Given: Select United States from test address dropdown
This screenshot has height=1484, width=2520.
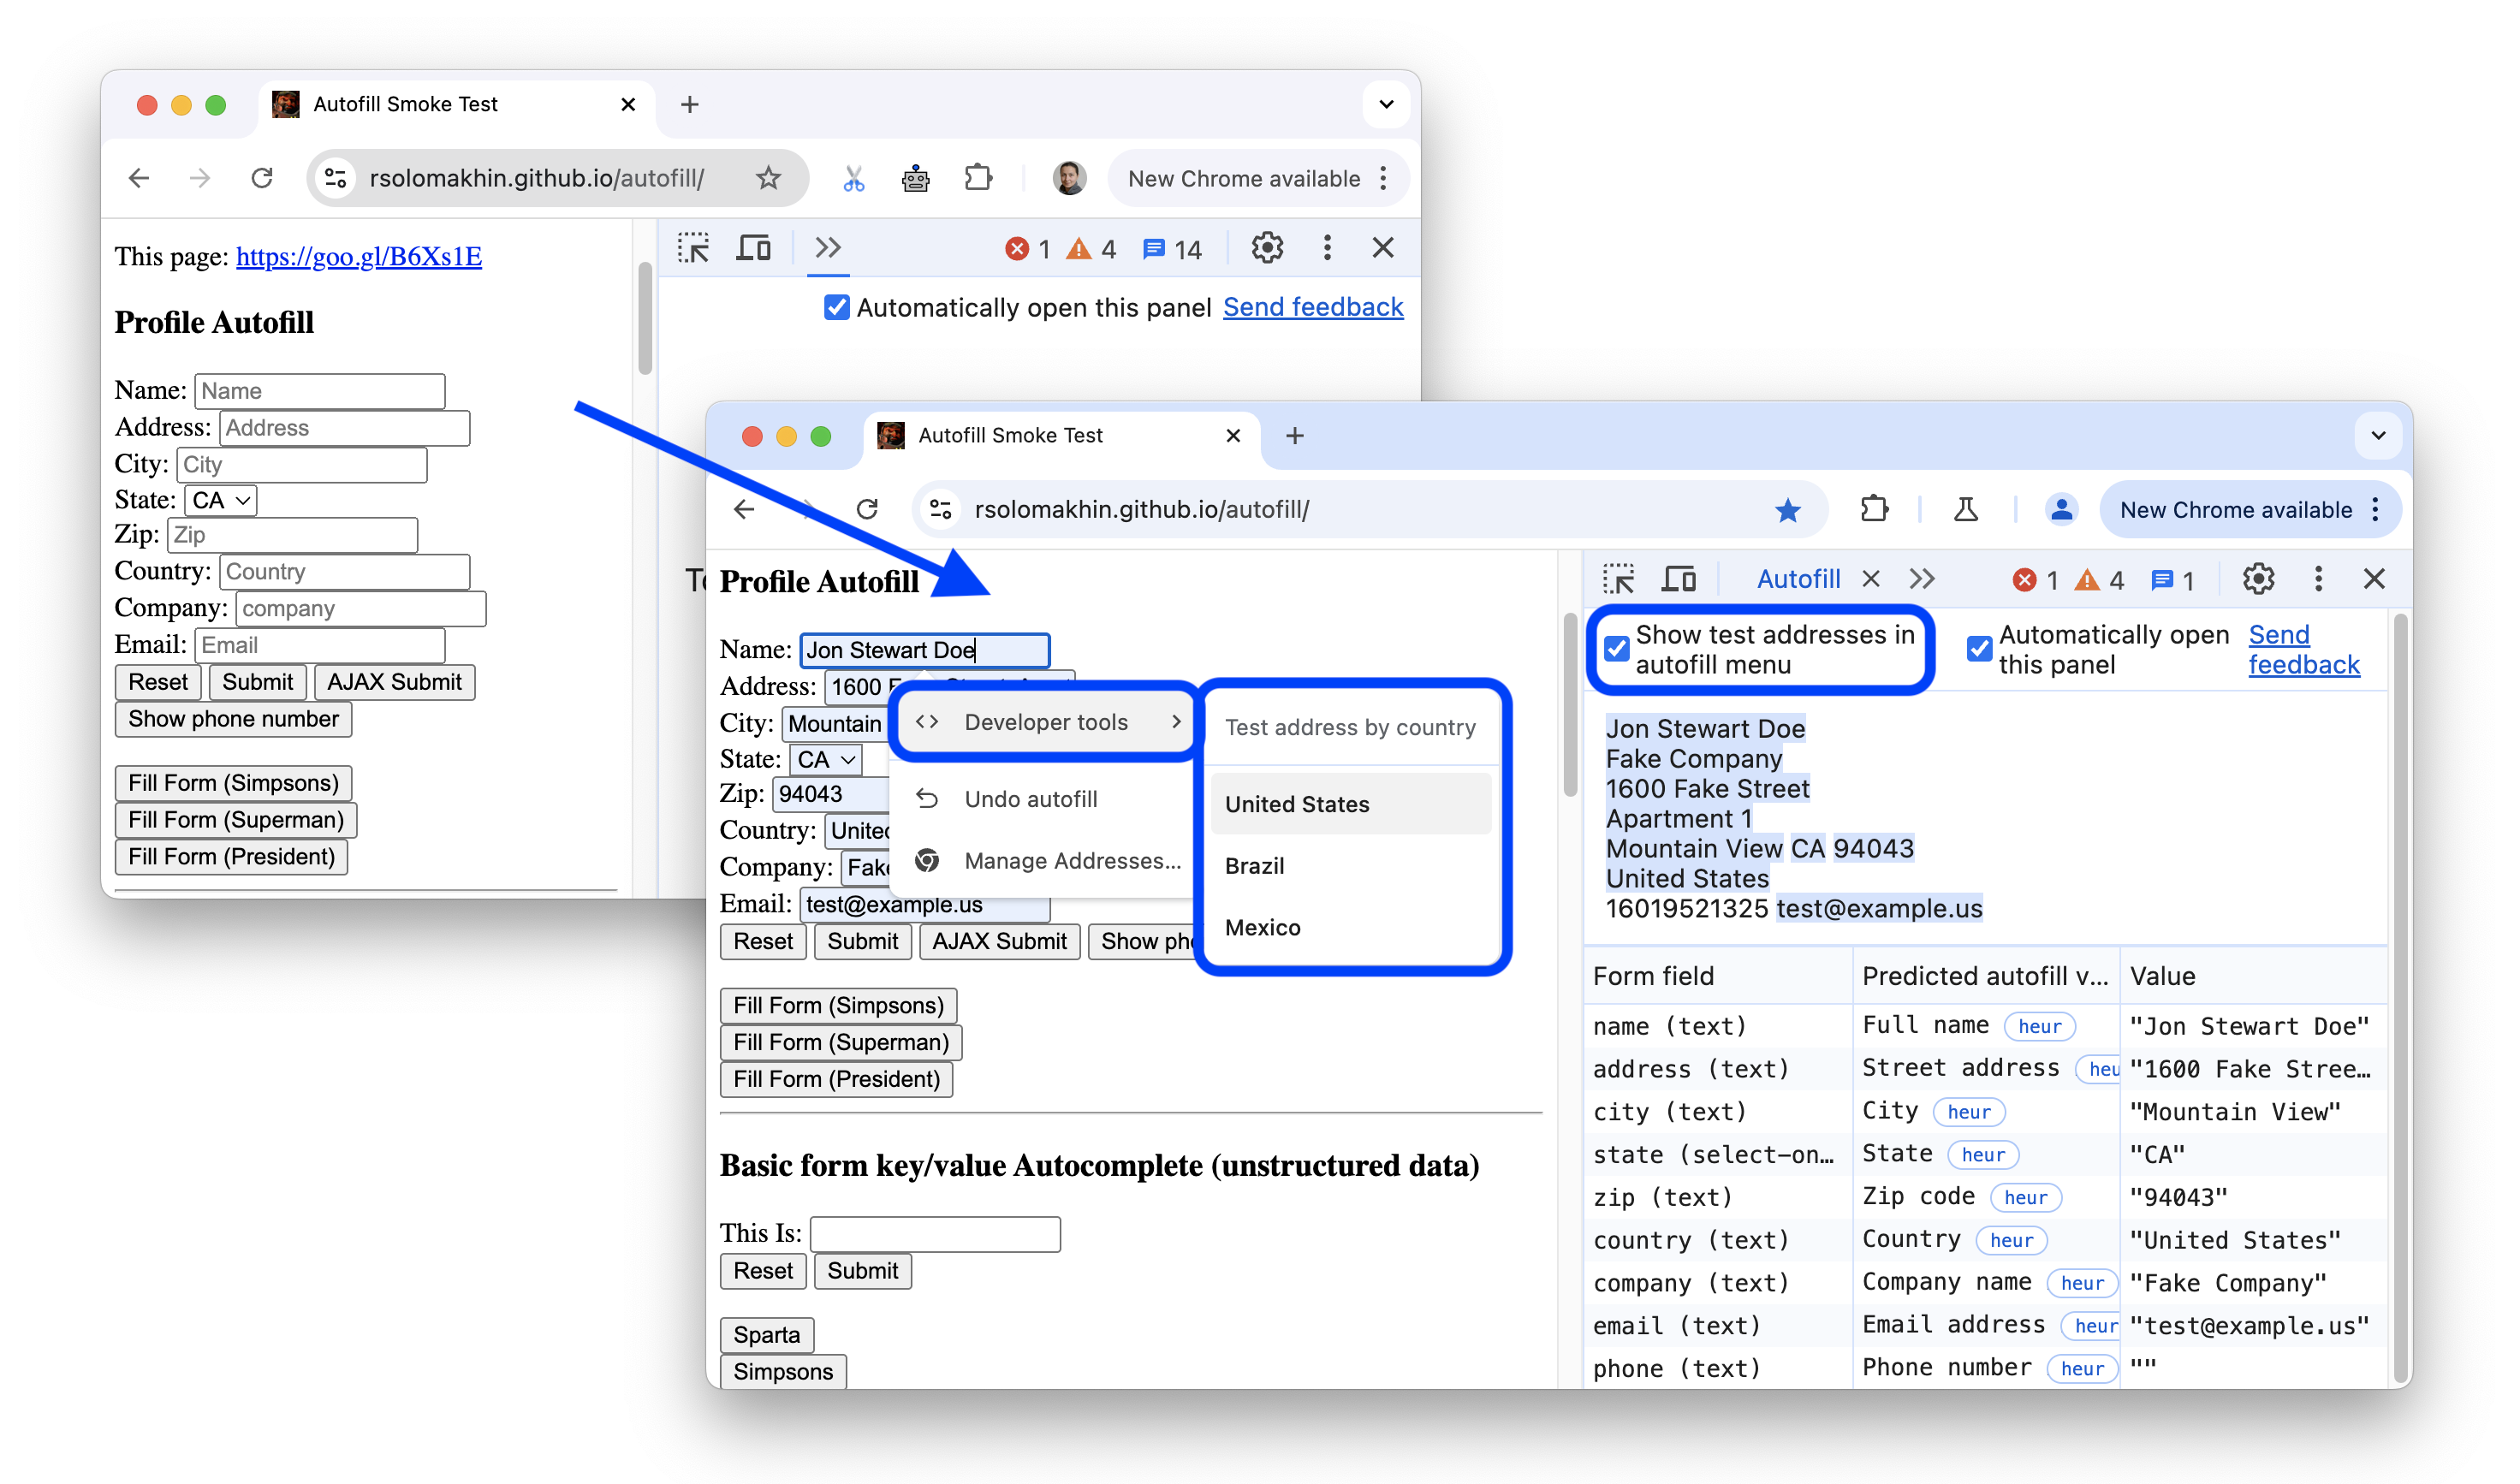Looking at the screenshot, I should (x=1296, y=802).
